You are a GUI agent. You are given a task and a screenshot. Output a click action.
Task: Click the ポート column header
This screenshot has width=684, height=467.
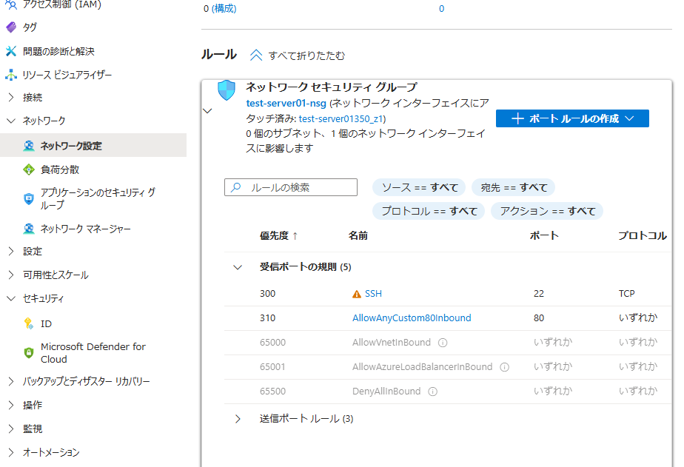coord(544,236)
